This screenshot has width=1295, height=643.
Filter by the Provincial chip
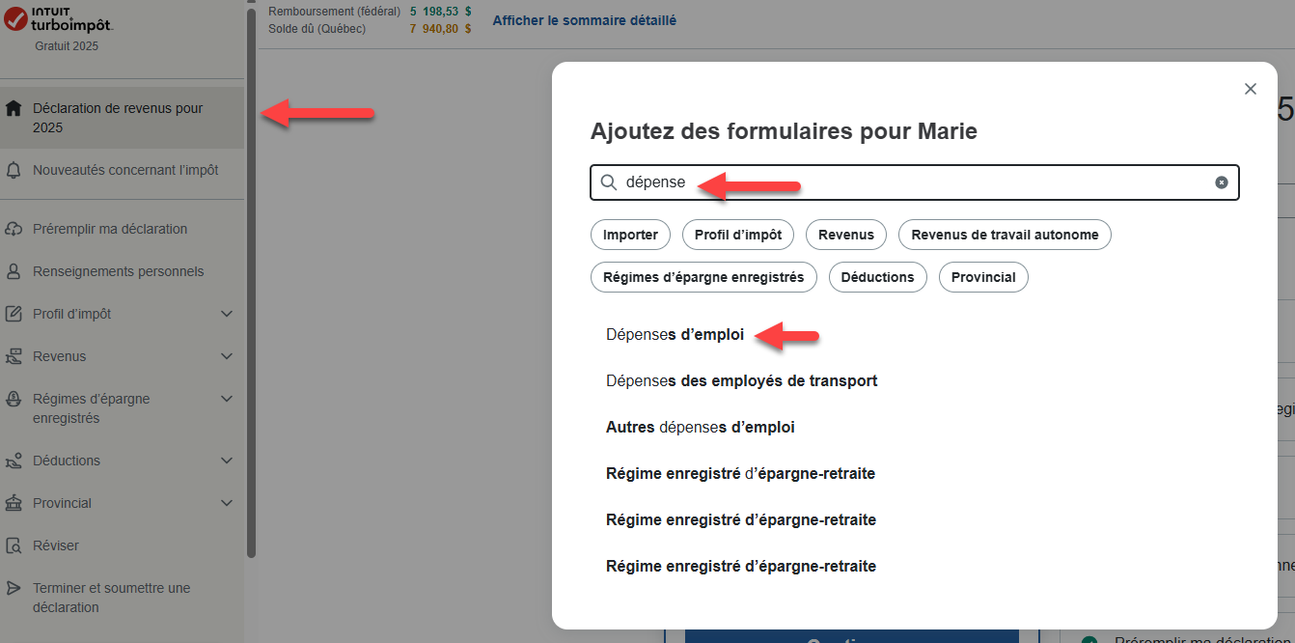(x=983, y=277)
